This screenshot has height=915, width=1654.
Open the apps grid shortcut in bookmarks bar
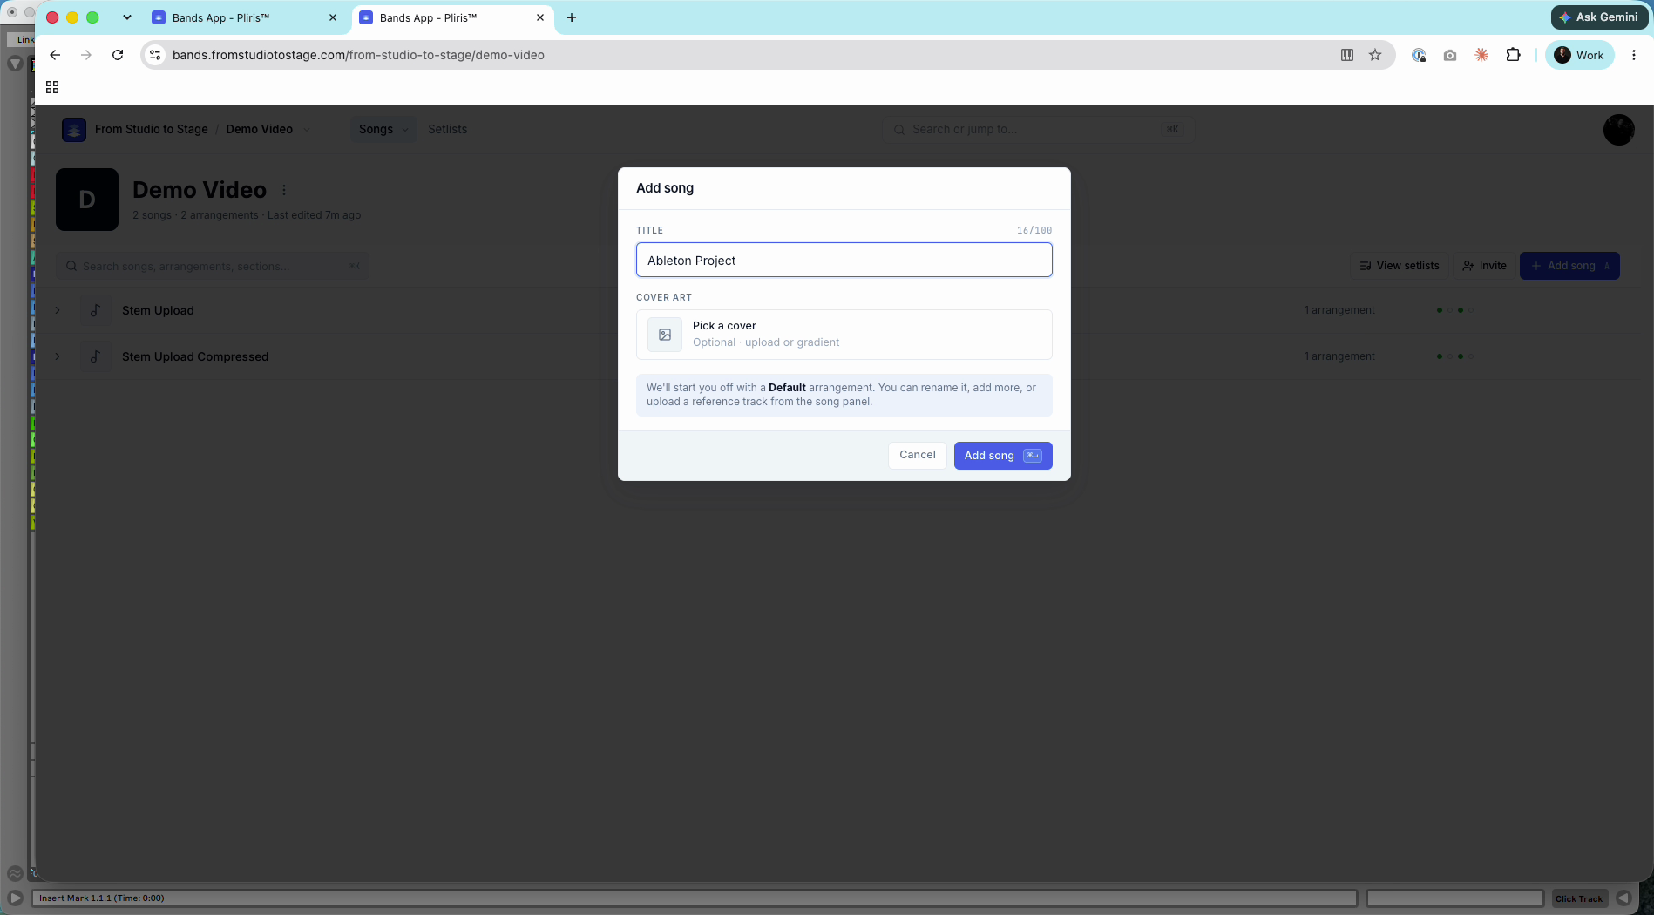pyautogui.click(x=52, y=87)
